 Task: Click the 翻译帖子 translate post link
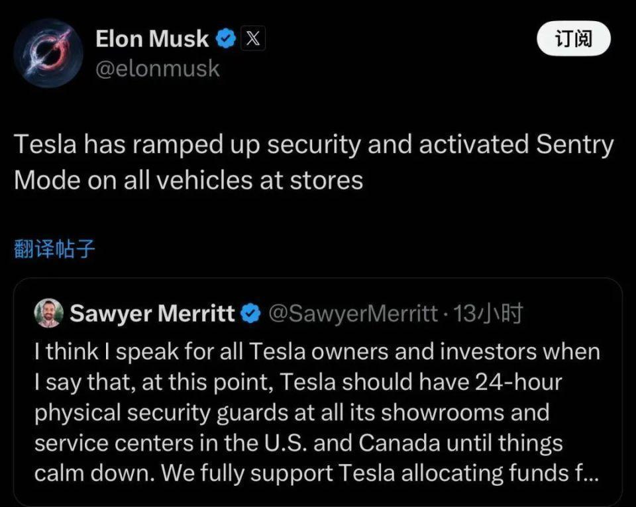pos(54,248)
